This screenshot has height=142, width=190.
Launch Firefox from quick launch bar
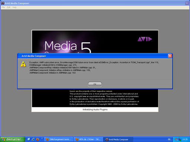(x=37, y=139)
